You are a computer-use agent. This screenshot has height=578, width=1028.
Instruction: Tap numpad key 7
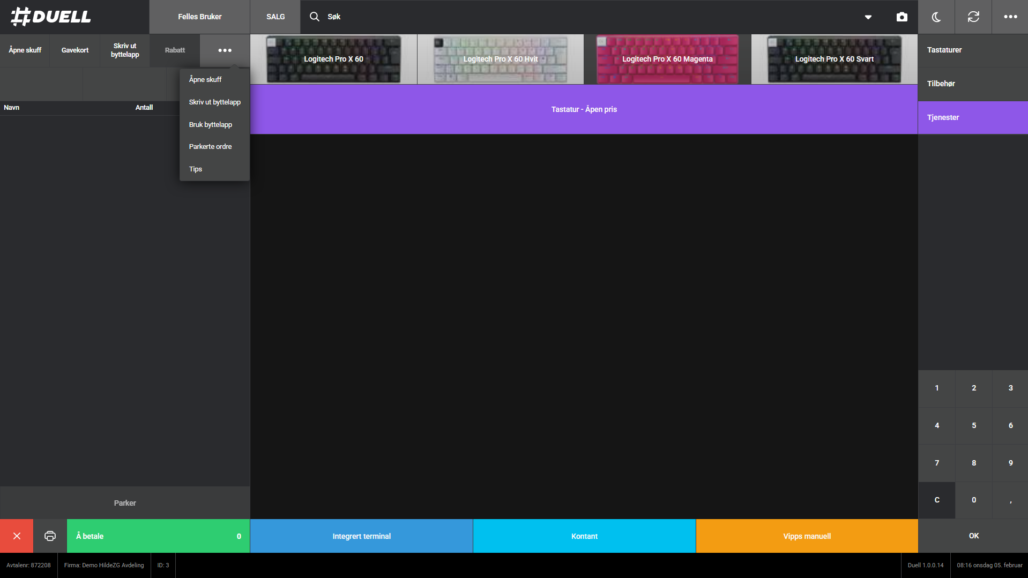tap(937, 463)
